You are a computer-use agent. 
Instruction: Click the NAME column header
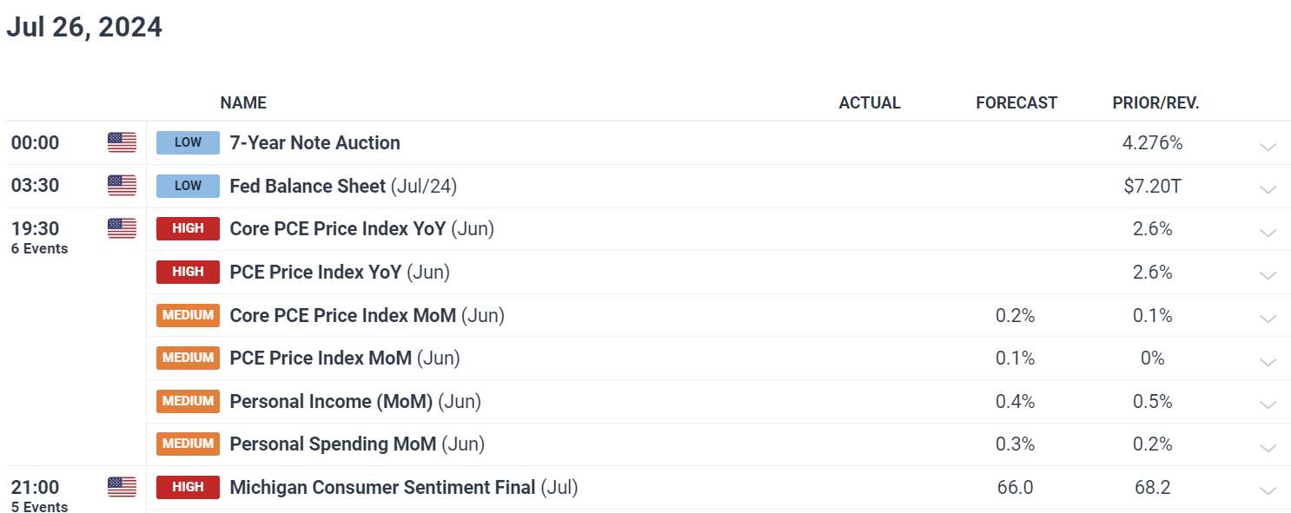click(x=243, y=102)
